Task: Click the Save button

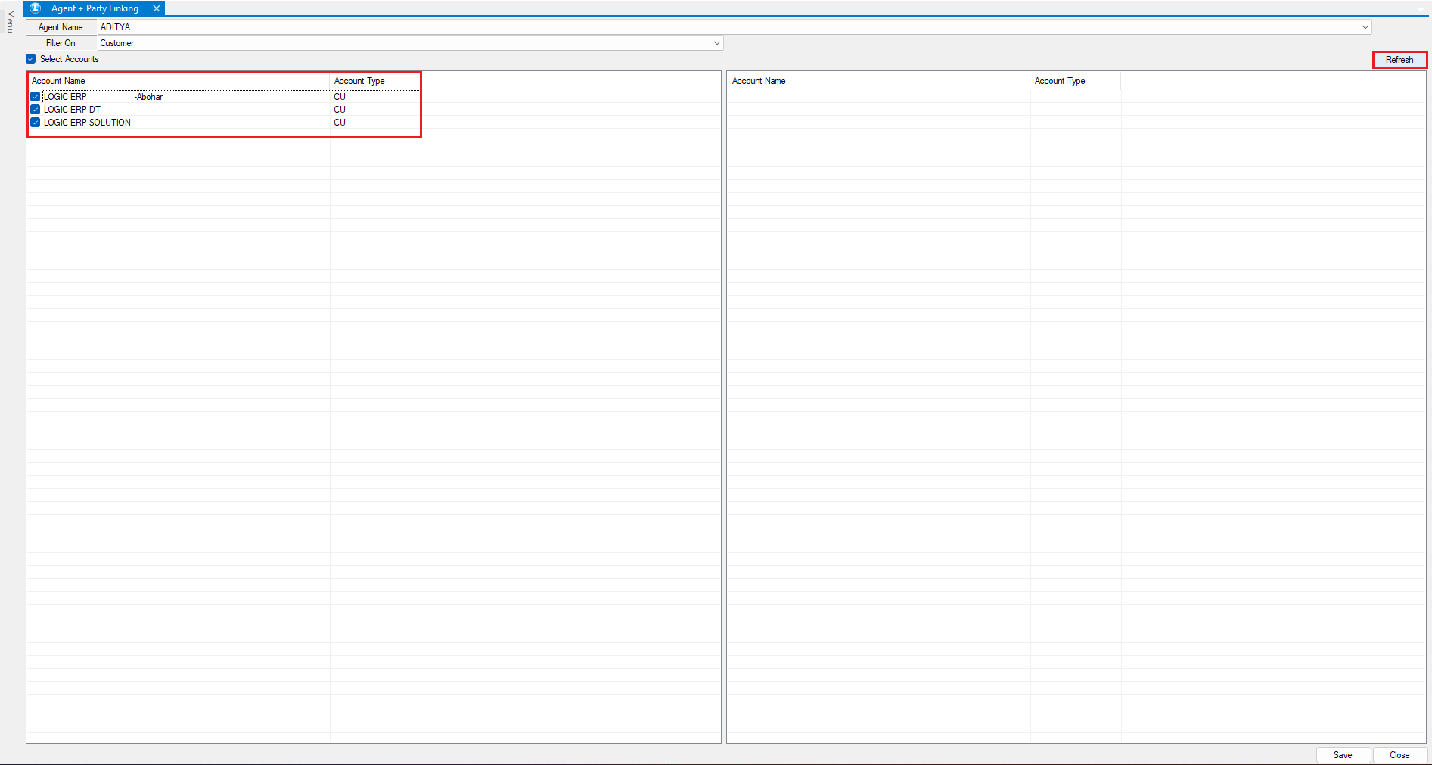Action: click(x=1343, y=755)
